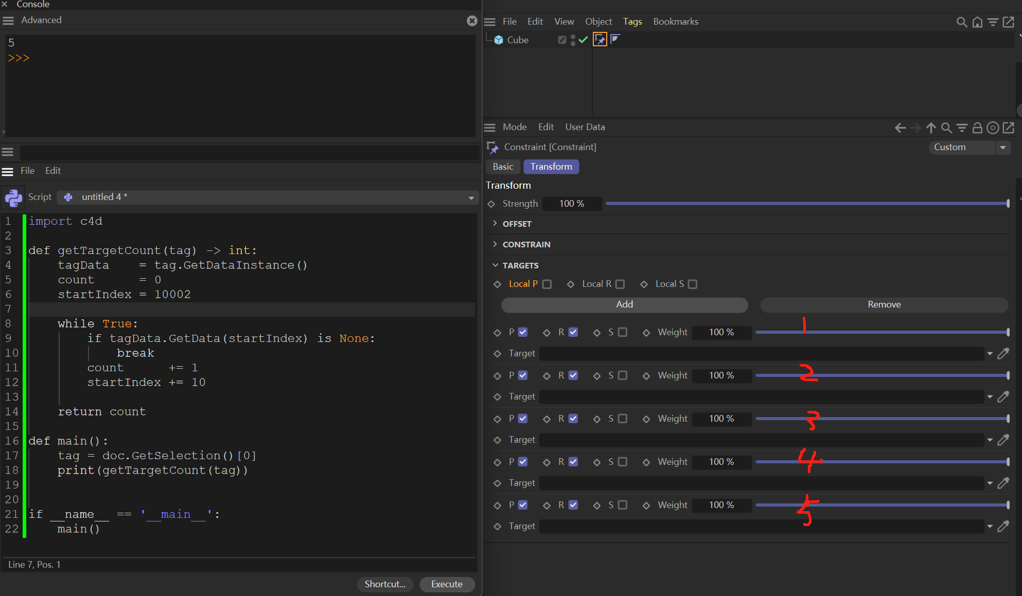Screen dimensions: 1022x596
Task: Toggle the Cube layer square icon
Action: 562,40
